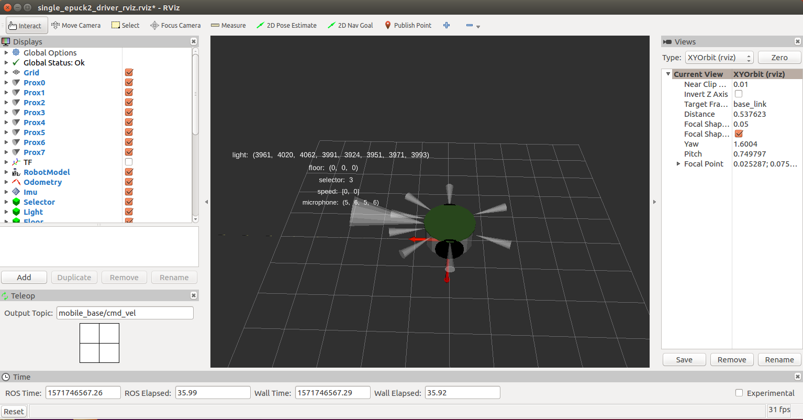This screenshot has height=420, width=803.
Task: Select the Publish Point tool
Action: [x=408, y=25]
